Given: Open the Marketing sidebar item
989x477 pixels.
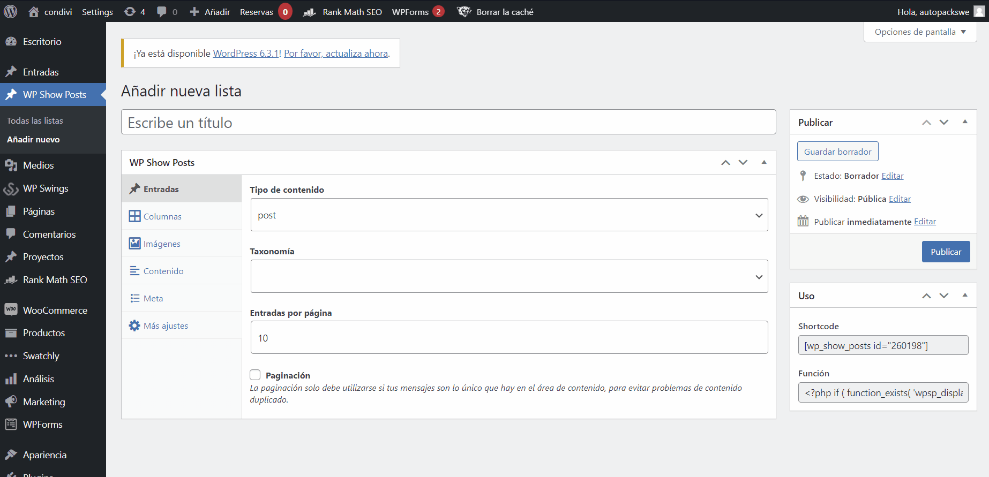Looking at the screenshot, I should pyautogui.click(x=44, y=402).
